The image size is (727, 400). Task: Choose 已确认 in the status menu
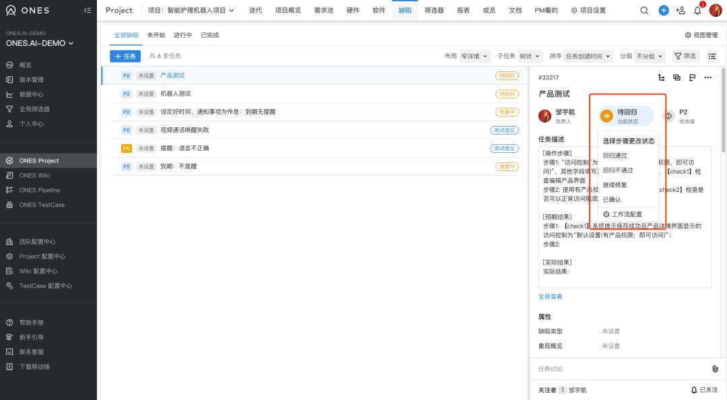pyautogui.click(x=628, y=199)
